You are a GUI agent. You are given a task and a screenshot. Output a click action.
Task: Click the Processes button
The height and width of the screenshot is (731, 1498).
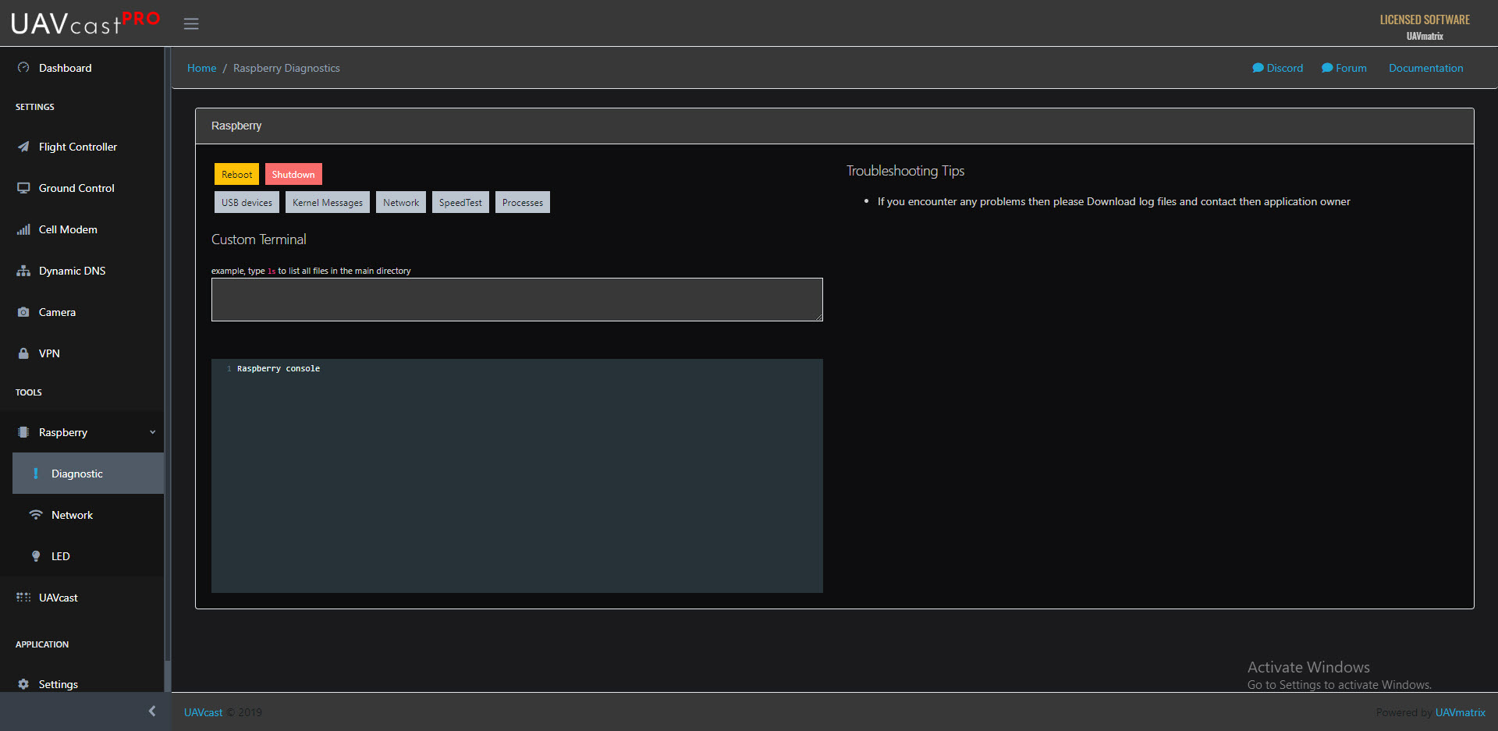pos(523,202)
